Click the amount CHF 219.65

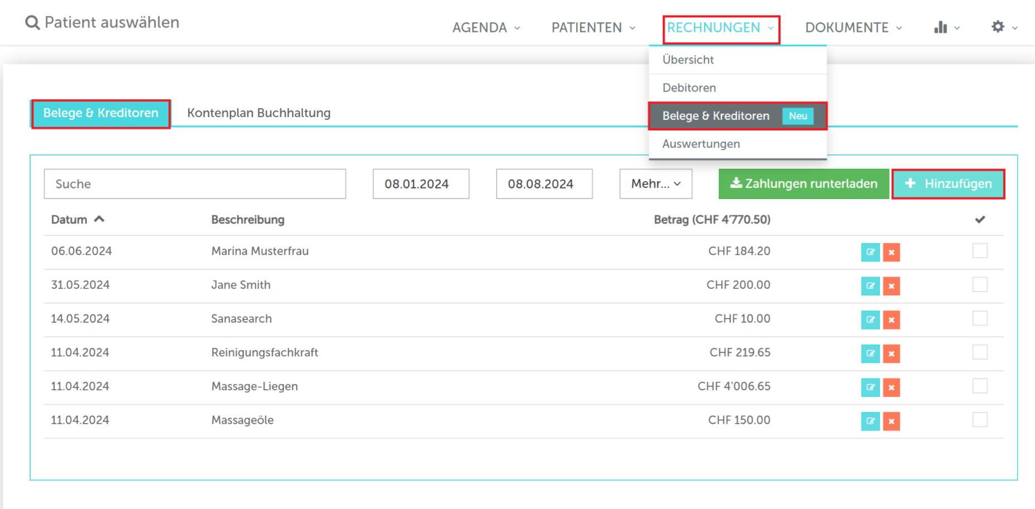pyautogui.click(x=740, y=352)
